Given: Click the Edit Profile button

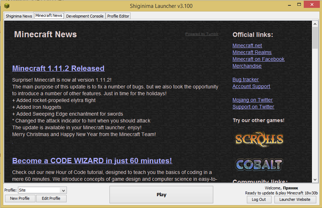Looking at the screenshot, I should [51, 198].
